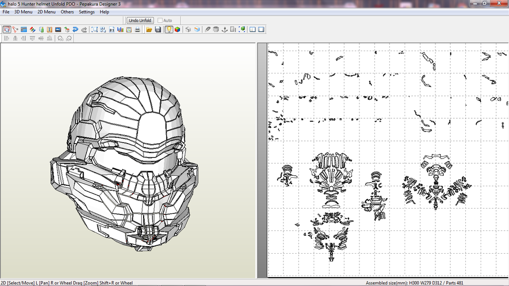Click the Undo Unfold button
The width and height of the screenshot is (509, 286).
140,20
